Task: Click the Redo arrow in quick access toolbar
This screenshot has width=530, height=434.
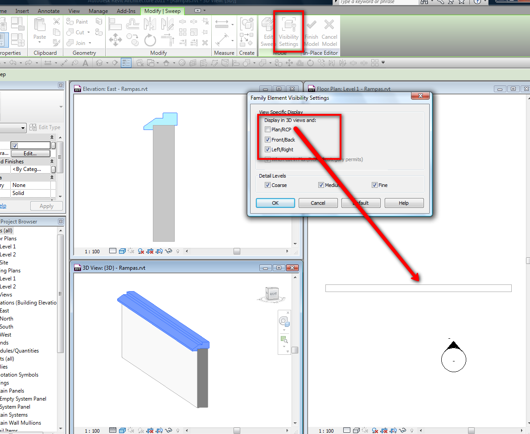Action: tap(29, 62)
